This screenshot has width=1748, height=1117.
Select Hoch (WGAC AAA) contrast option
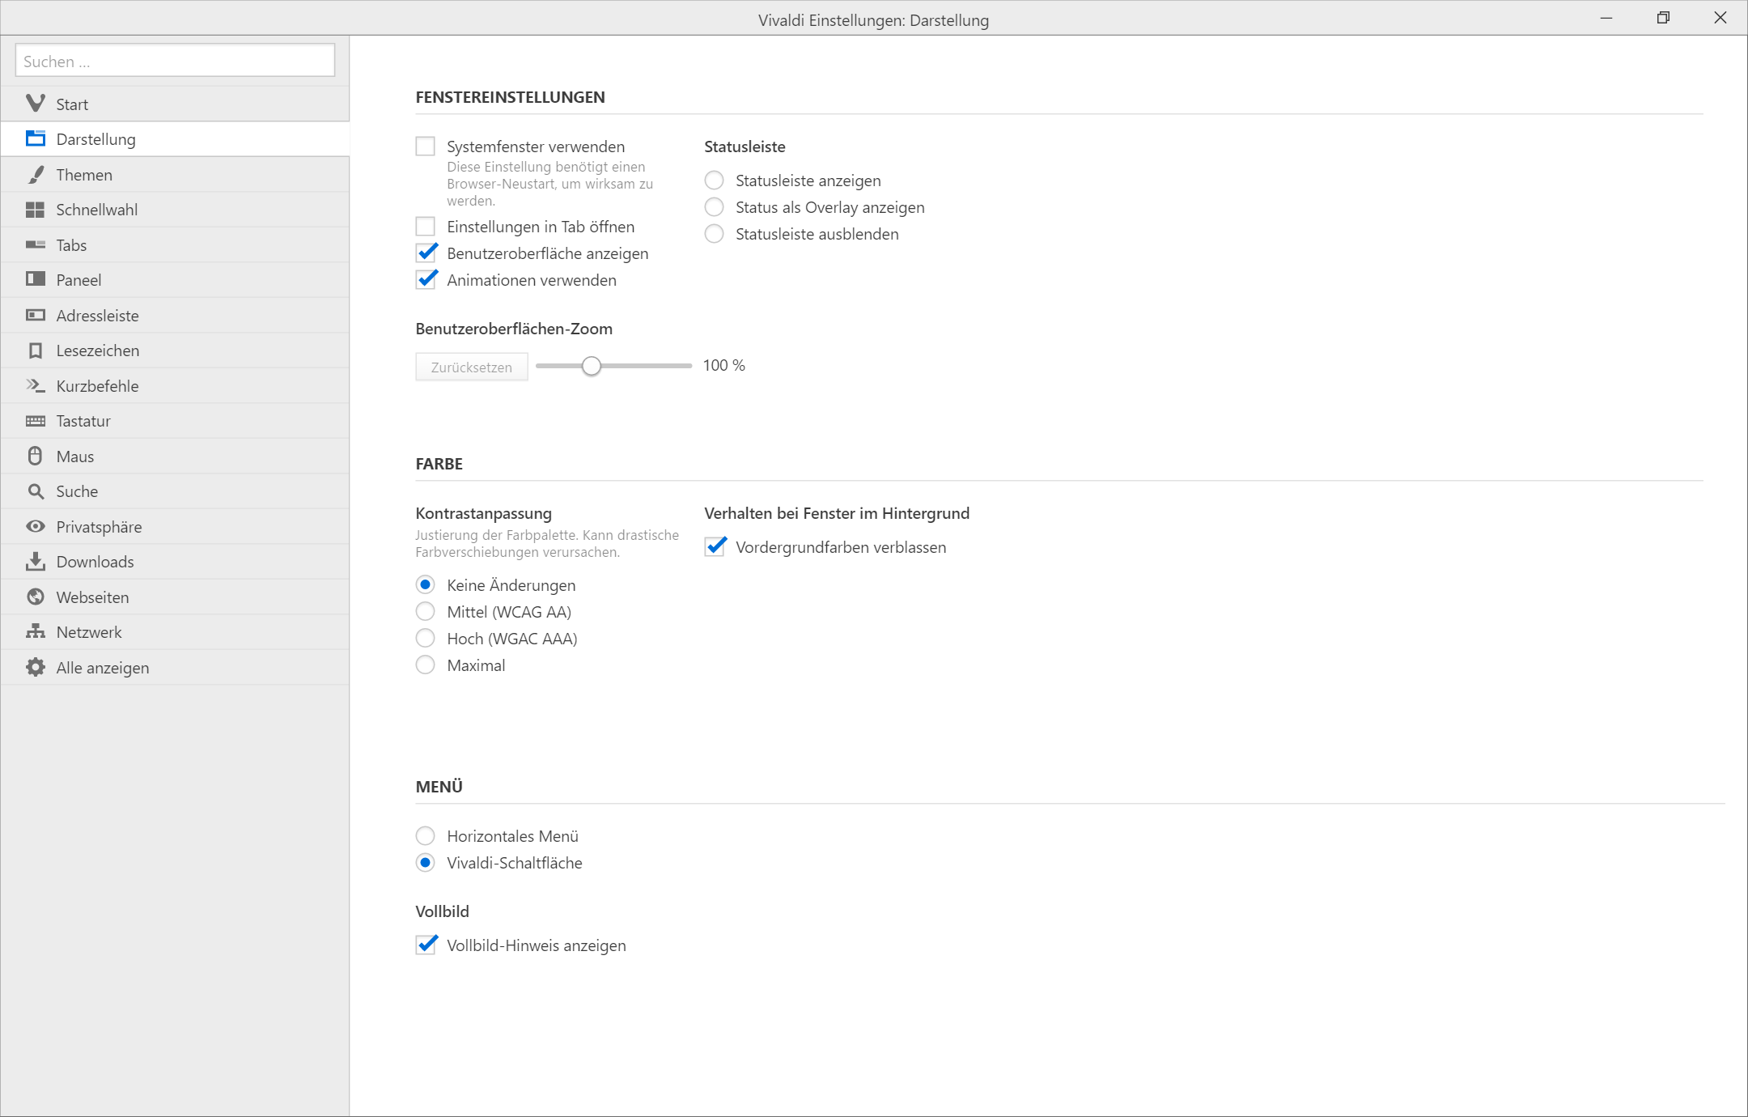(x=426, y=639)
